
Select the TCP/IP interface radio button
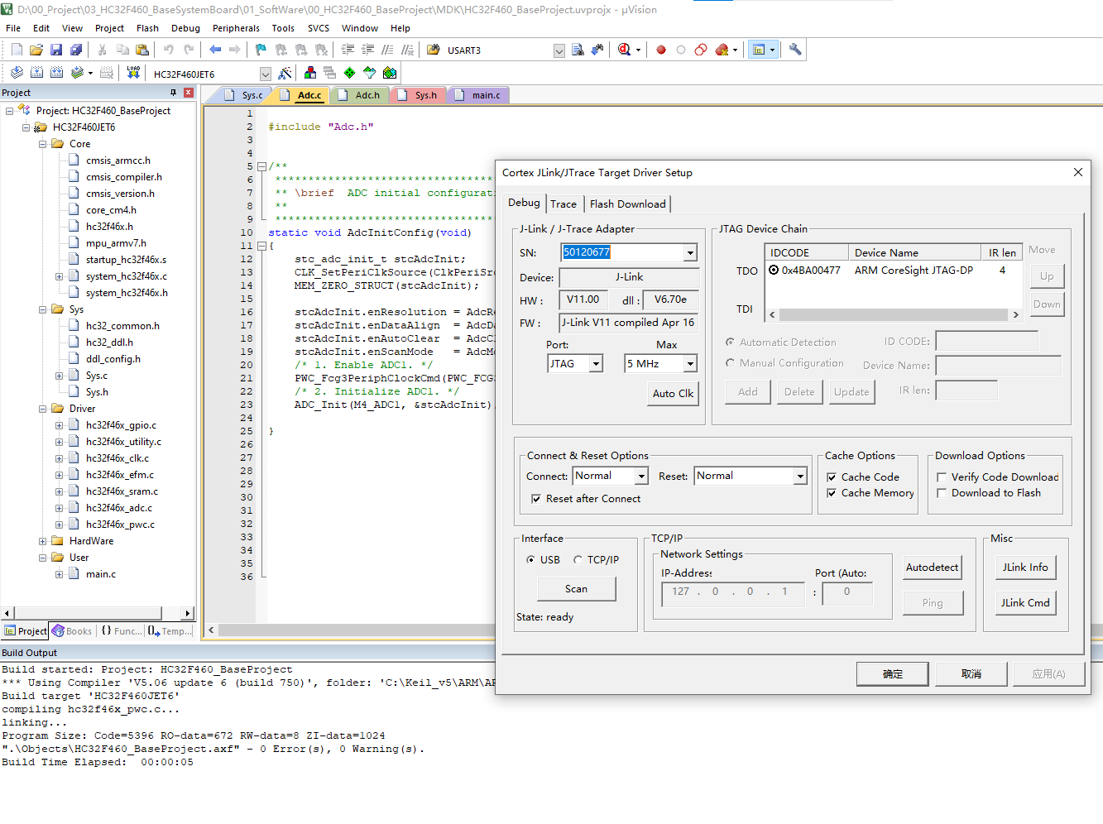(x=578, y=560)
